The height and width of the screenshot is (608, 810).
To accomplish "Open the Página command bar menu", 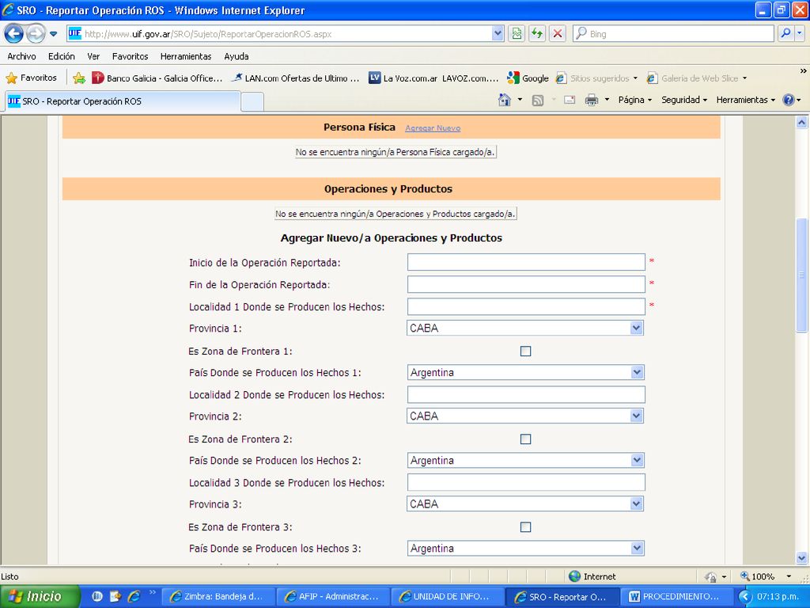I will (635, 100).
